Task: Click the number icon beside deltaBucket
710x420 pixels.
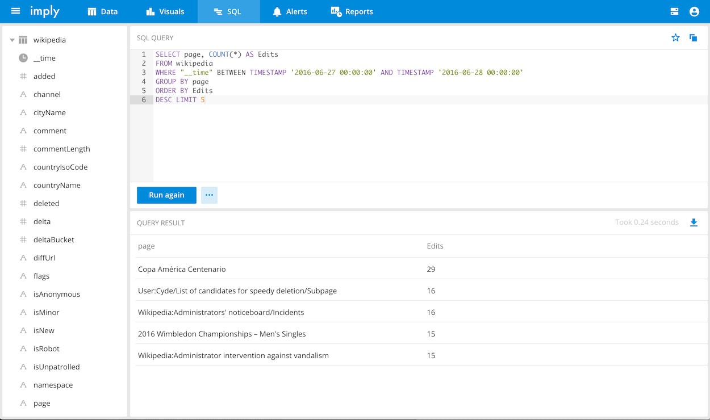Action: (23, 240)
